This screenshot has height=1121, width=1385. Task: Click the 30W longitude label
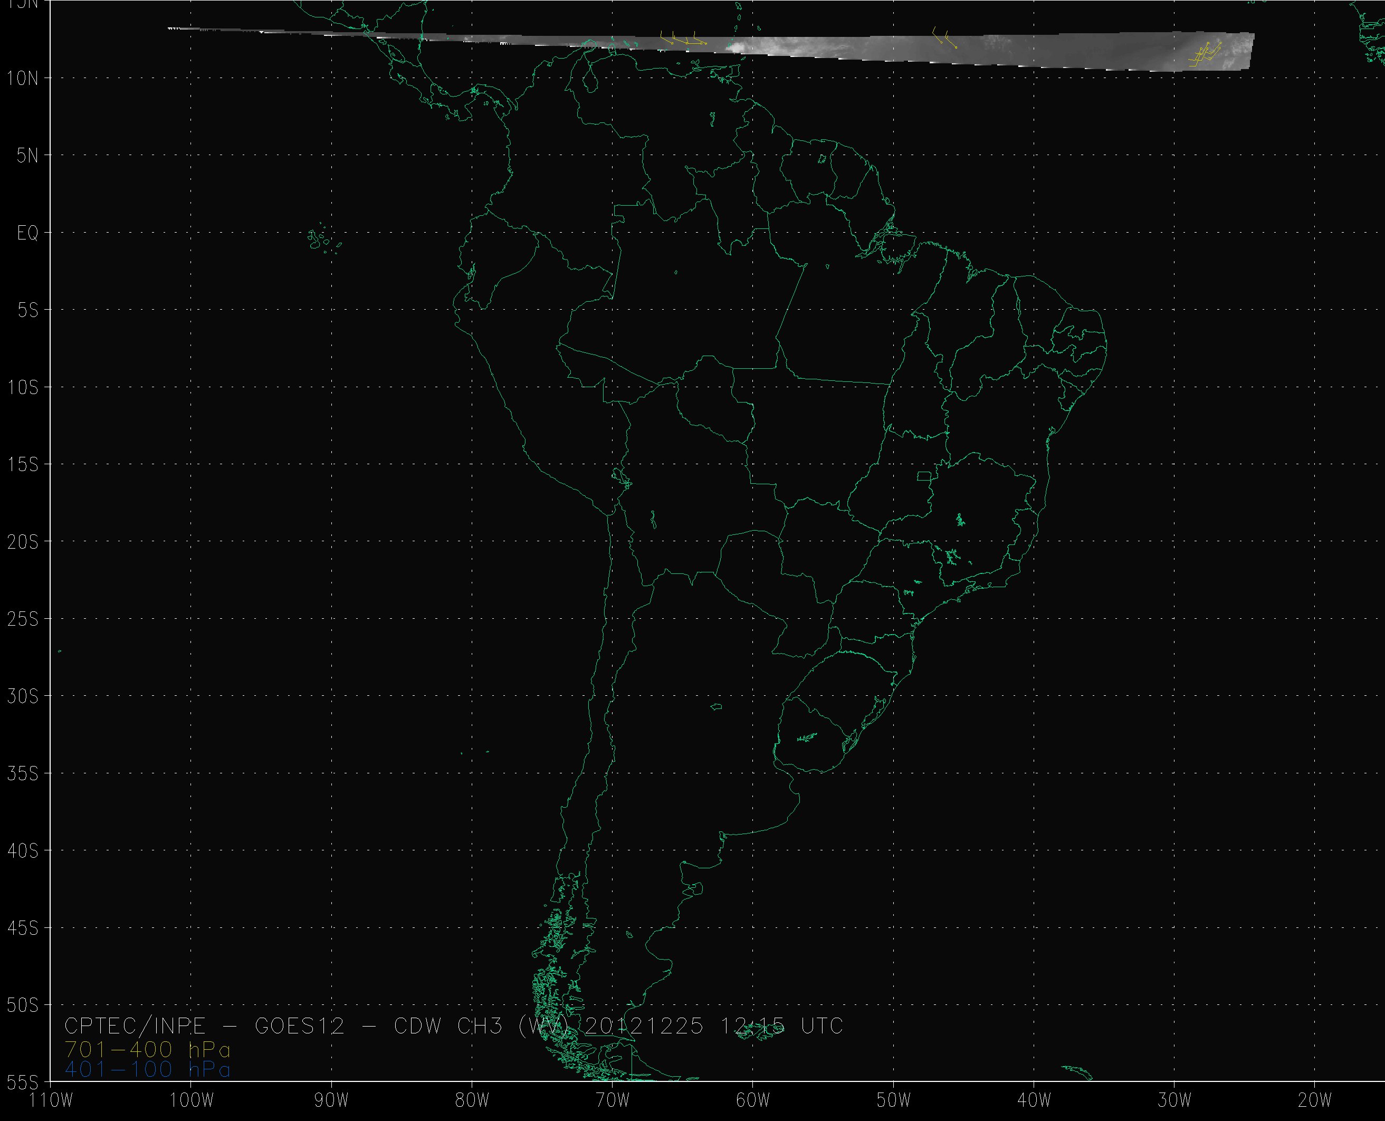pyautogui.click(x=1174, y=1100)
